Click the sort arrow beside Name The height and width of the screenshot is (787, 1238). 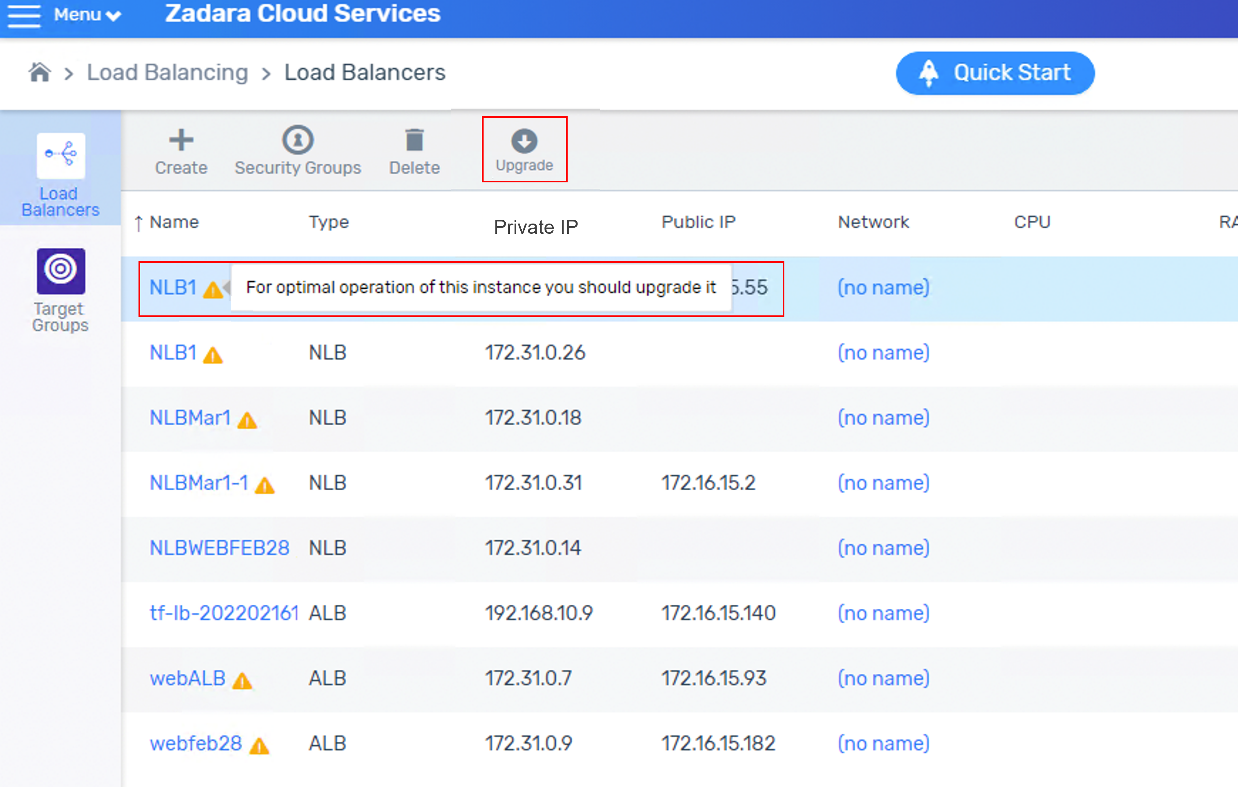pos(138,223)
